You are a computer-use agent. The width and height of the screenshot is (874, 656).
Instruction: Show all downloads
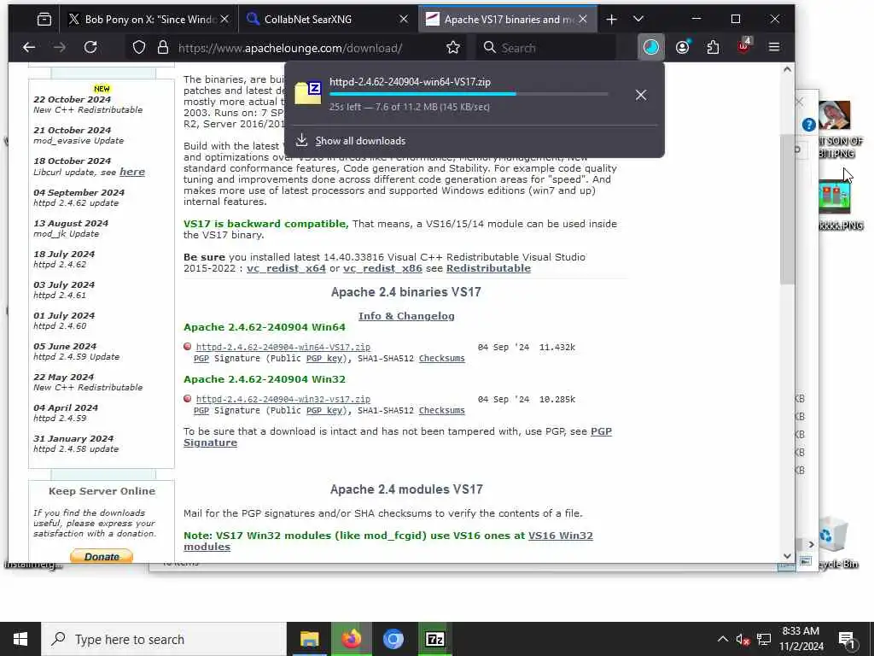click(361, 141)
